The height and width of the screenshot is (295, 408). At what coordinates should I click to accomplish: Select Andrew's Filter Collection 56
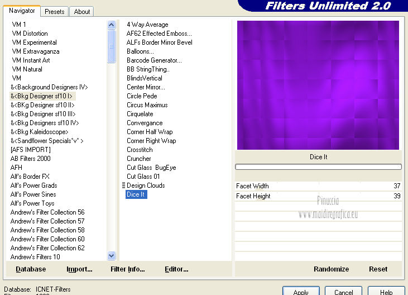click(47, 212)
